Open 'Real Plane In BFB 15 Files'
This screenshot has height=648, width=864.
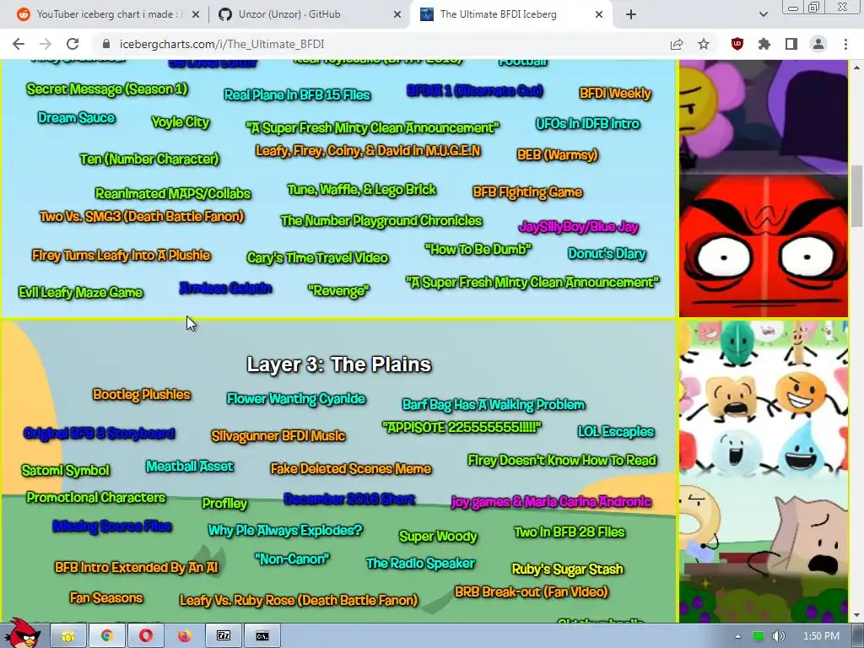click(x=297, y=94)
